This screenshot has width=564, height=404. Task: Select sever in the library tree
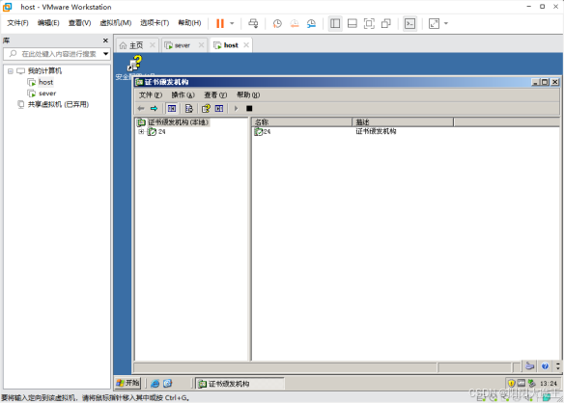point(47,94)
